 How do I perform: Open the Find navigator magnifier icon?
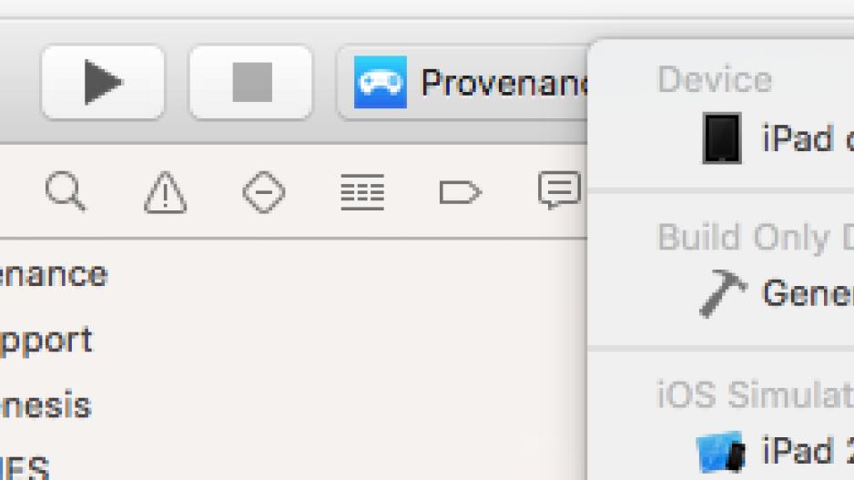pos(66,191)
